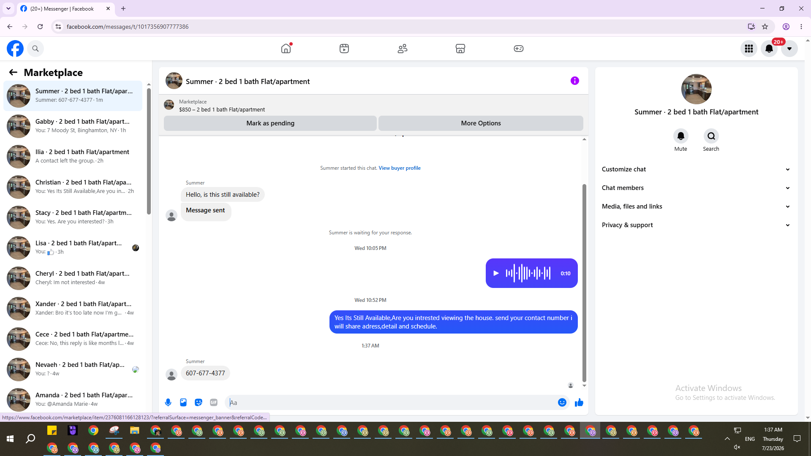The height and width of the screenshot is (456, 811).
Task: Open the Marketplace storefront icon
Action: 460,49
